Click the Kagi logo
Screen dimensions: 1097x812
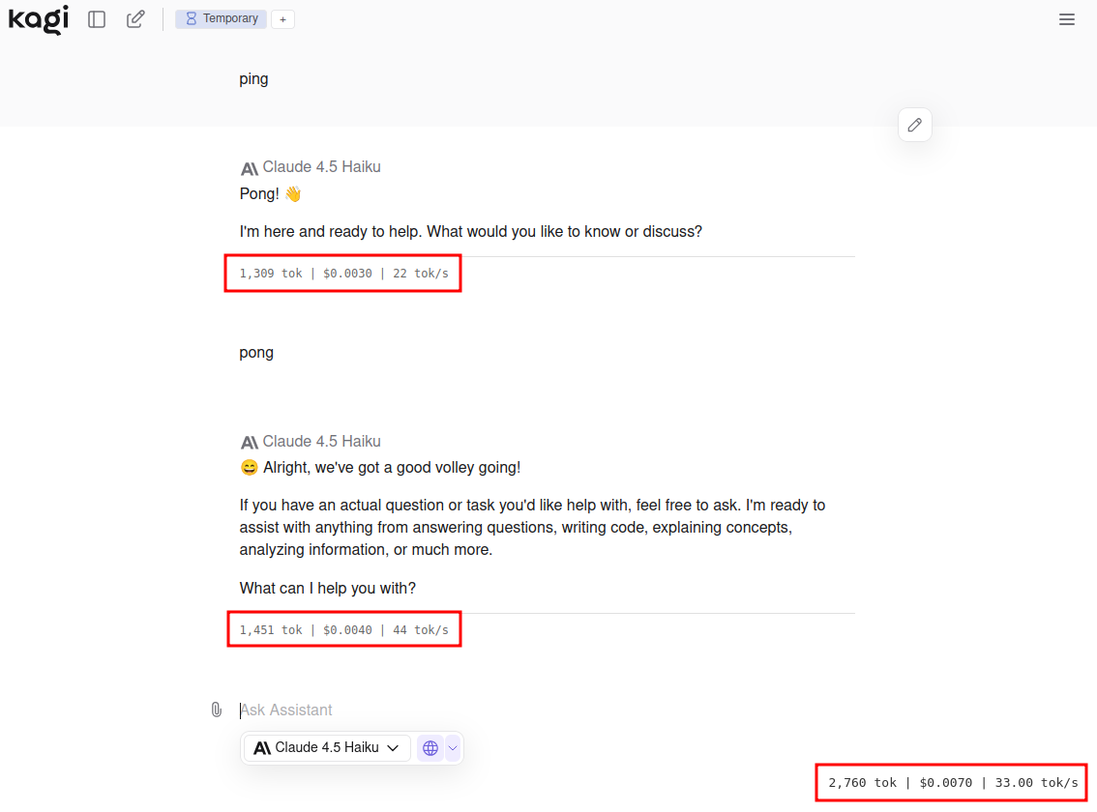pos(39,19)
